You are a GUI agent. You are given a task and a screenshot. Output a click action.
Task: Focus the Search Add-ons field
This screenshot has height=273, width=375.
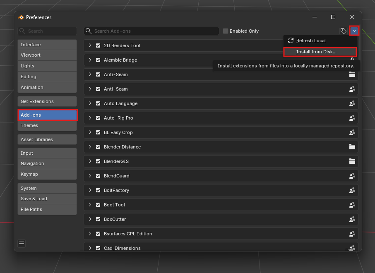151,31
